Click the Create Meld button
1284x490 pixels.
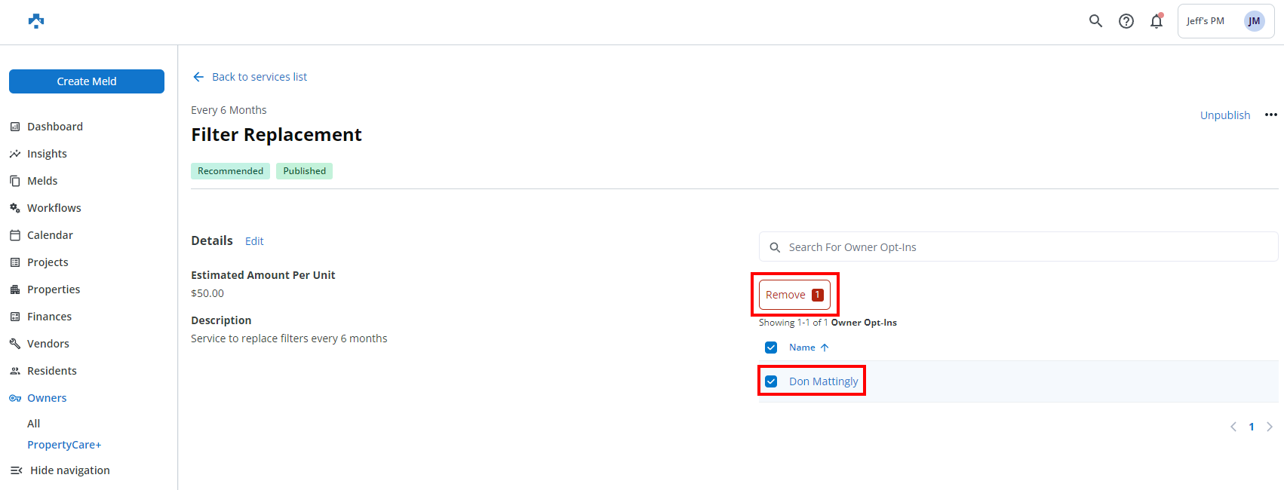click(87, 81)
